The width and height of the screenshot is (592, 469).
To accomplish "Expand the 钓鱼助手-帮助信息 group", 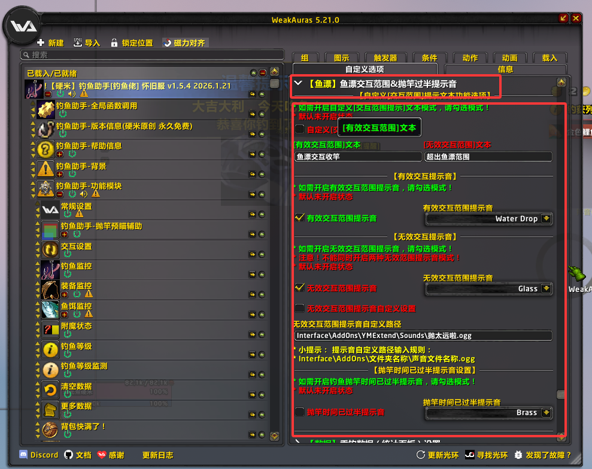I will coord(60,154).
